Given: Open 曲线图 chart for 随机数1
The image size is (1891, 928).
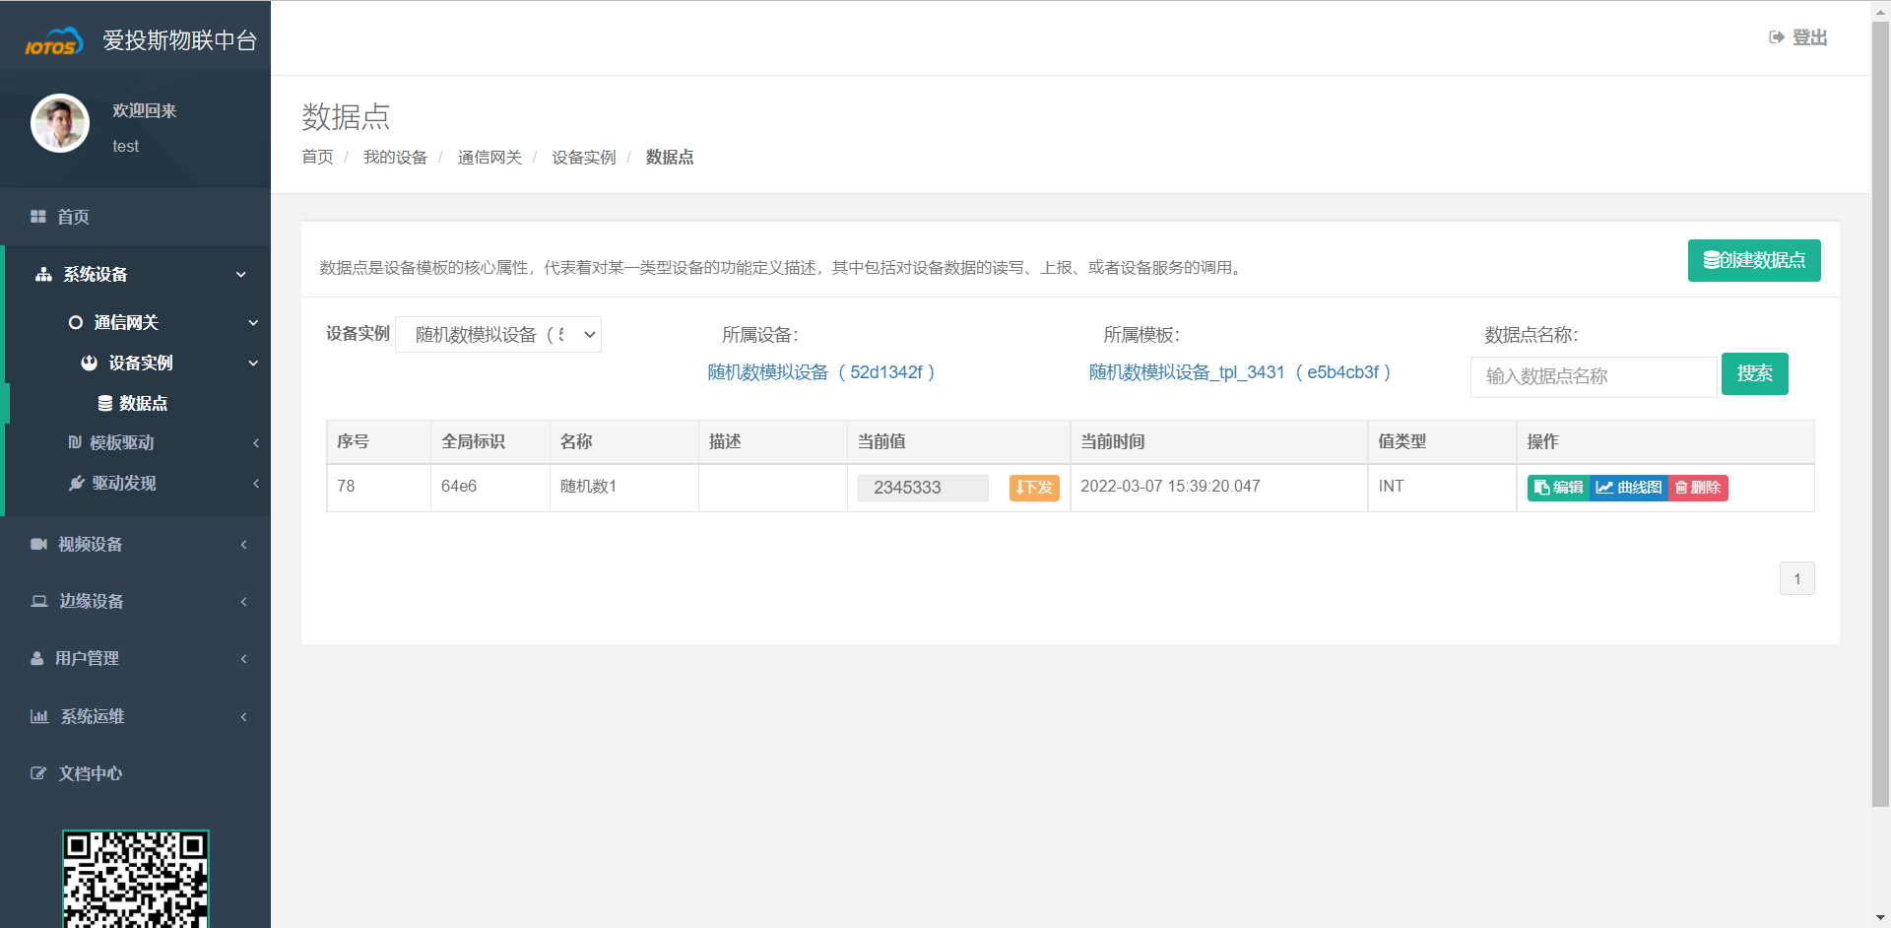Looking at the screenshot, I should [x=1628, y=488].
